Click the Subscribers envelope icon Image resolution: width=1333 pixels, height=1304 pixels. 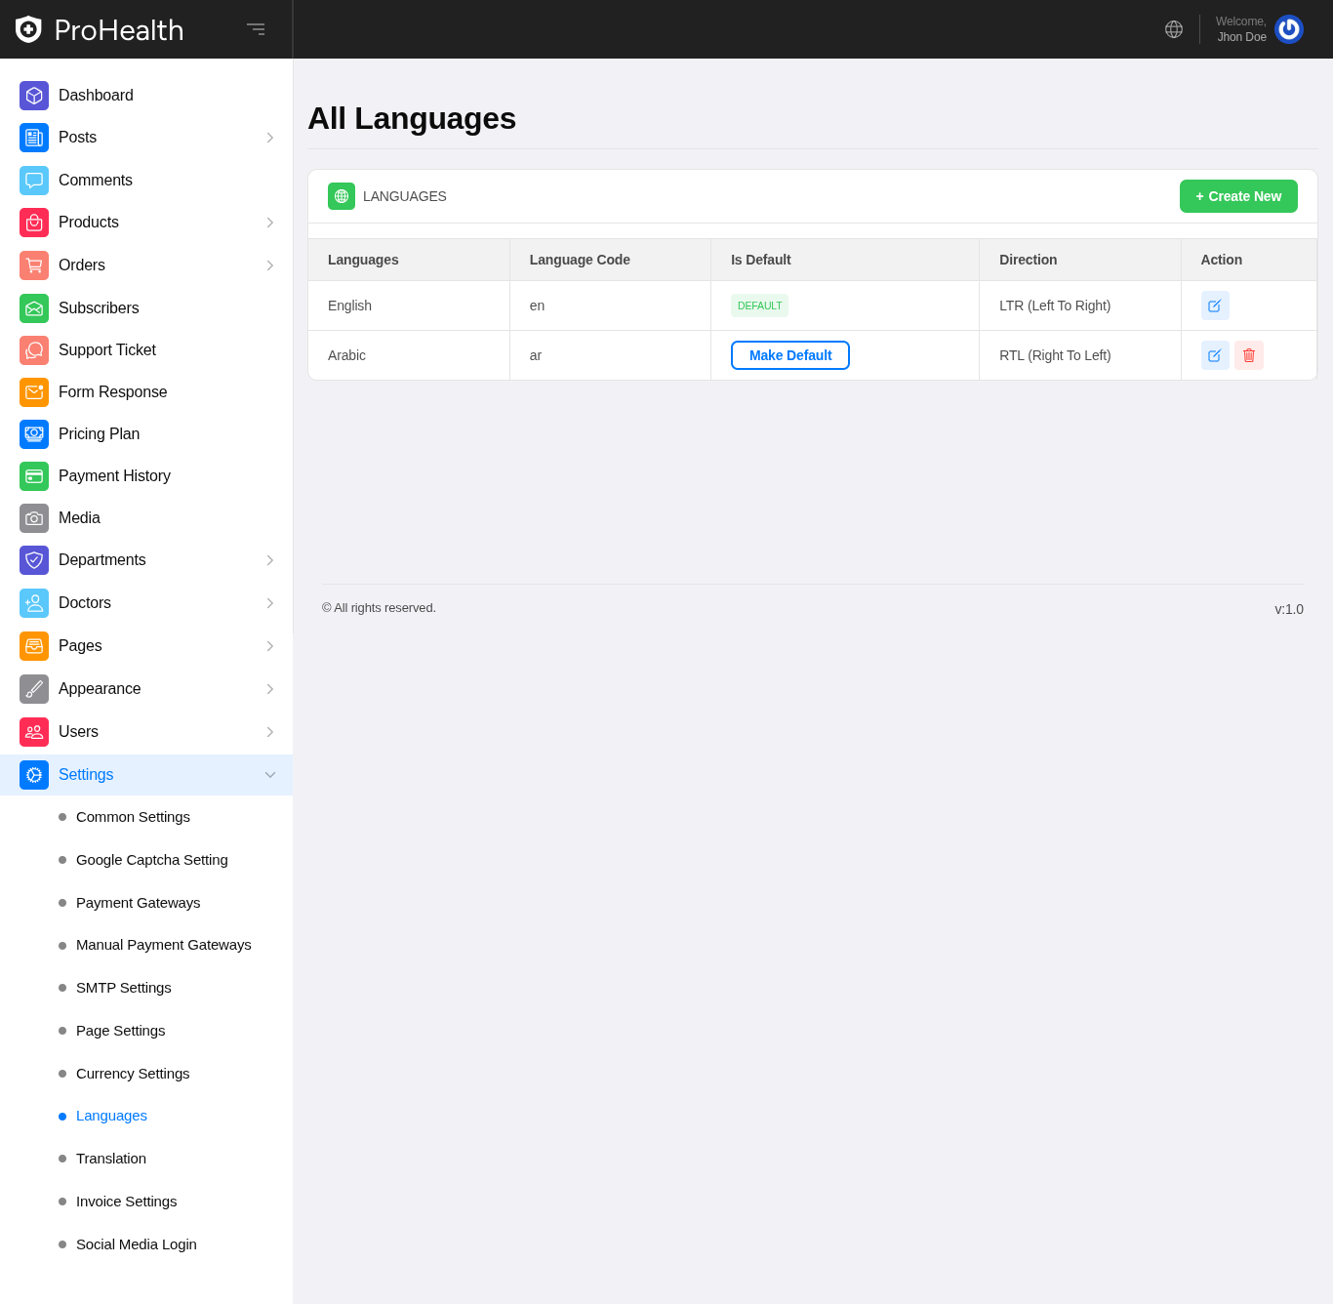(x=34, y=308)
